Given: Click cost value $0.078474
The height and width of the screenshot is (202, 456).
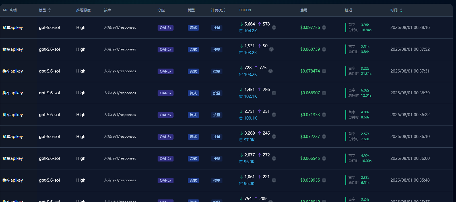Looking at the screenshot, I should coord(310,71).
